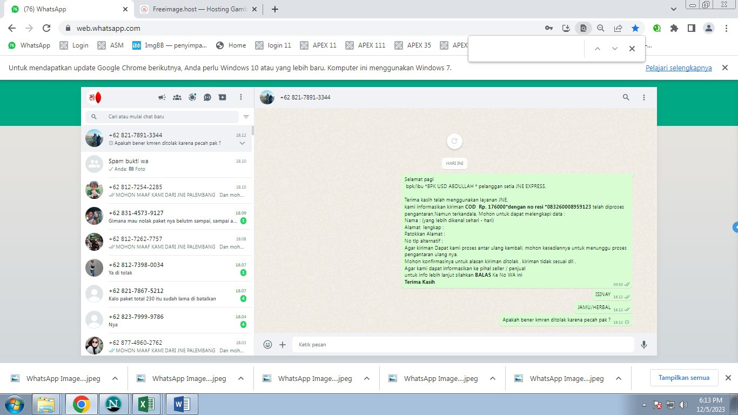Open a new browser tab
The width and height of the screenshot is (738, 415).
coord(275,9)
